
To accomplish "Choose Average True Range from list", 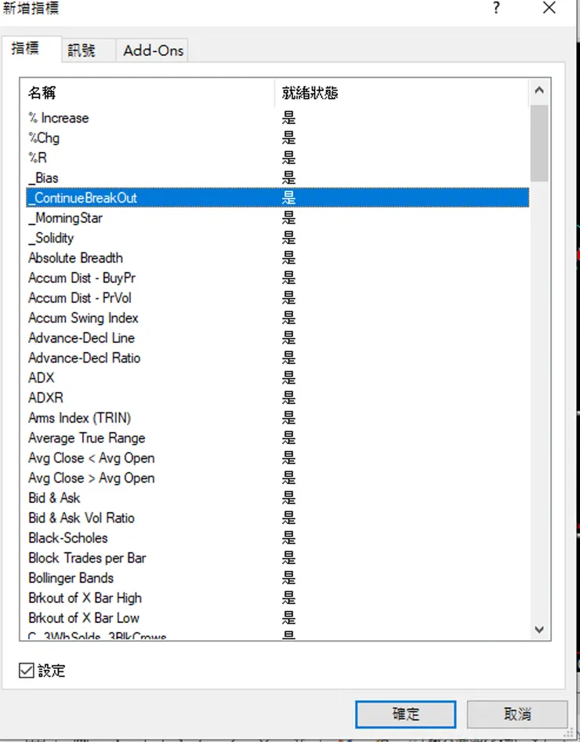I will (86, 438).
